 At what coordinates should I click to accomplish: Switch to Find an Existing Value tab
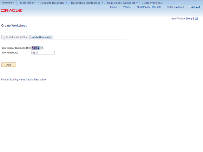coord(16,37)
